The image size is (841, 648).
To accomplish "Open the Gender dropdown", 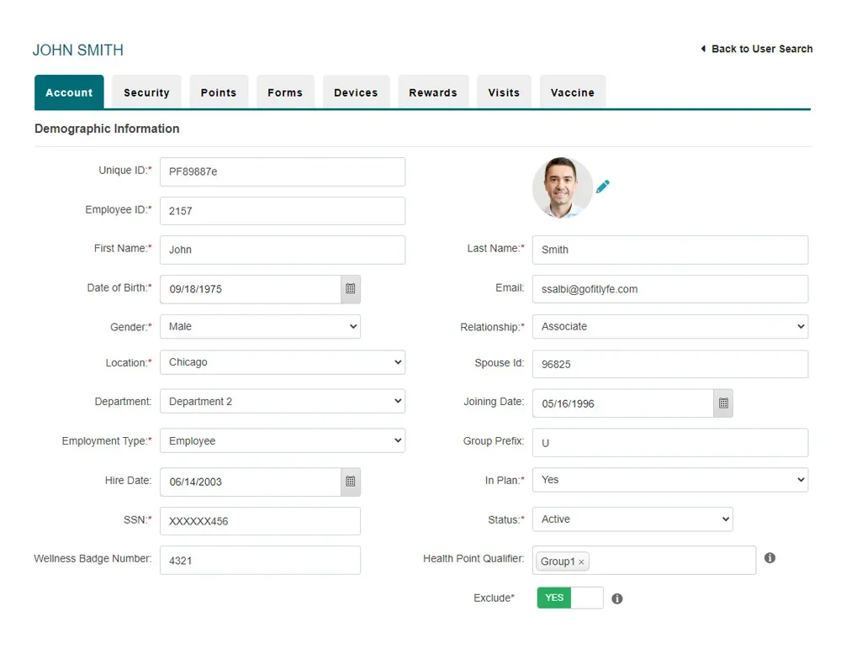I will pyautogui.click(x=260, y=327).
